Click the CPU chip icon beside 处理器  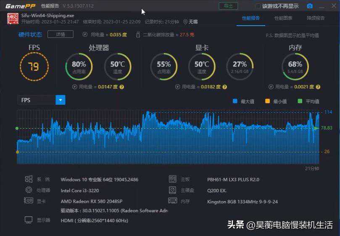pos(29,190)
